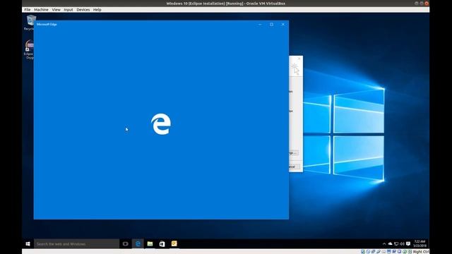Screen dimensions: 452x254
Task: Close the Microsoft Edge window
Action: [283, 25]
